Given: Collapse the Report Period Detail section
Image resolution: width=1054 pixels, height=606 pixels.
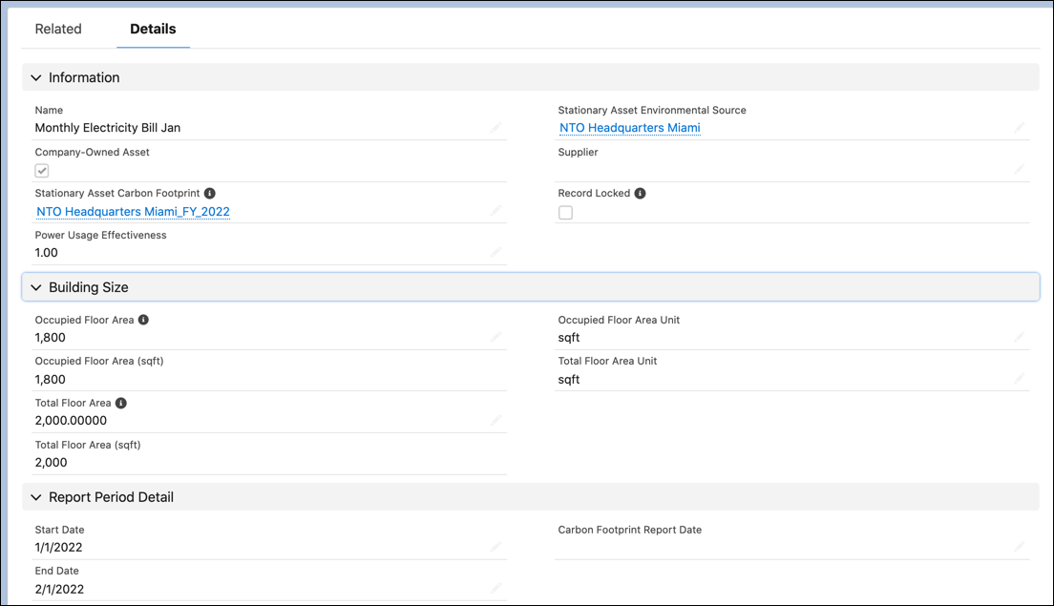Looking at the screenshot, I should [36, 497].
